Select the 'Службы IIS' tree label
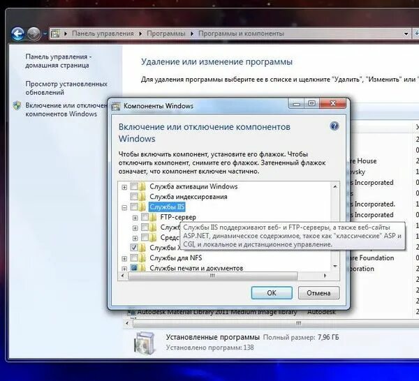Image resolution: width=419 pixels, height=381 pixels. 167,207
